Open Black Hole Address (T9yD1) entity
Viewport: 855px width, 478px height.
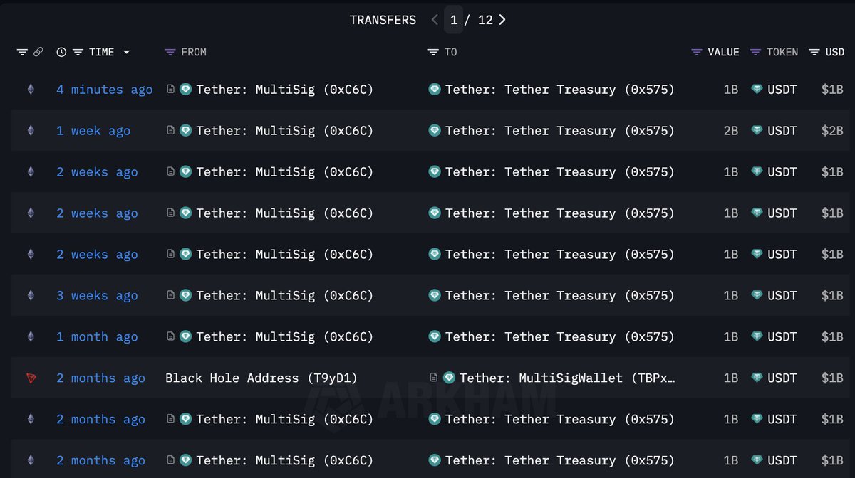click(x=261, y=378)
